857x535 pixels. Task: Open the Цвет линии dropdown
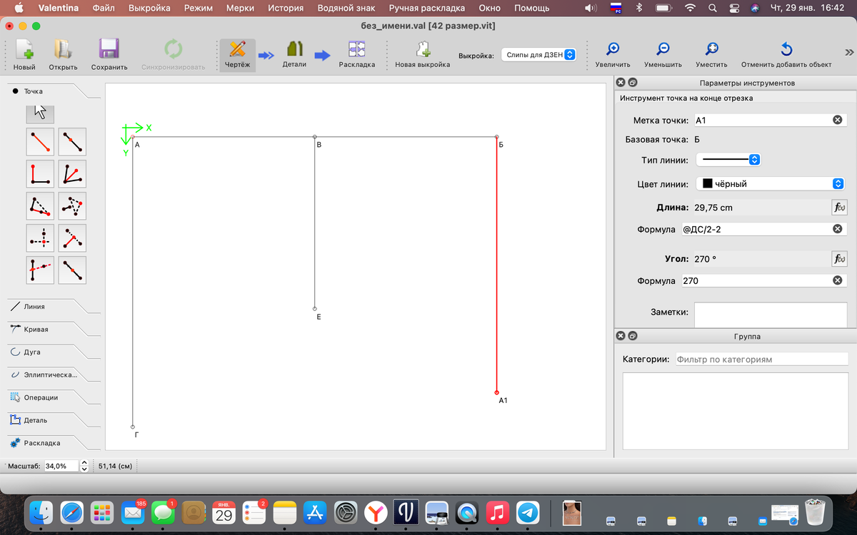770,183
